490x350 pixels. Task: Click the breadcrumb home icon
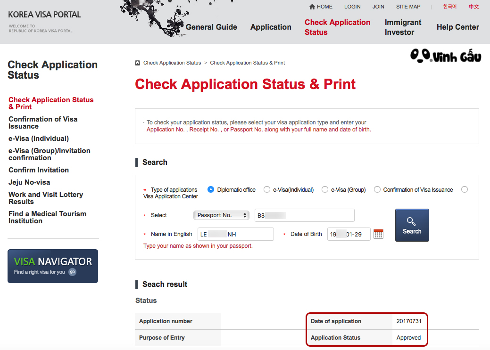137,62
